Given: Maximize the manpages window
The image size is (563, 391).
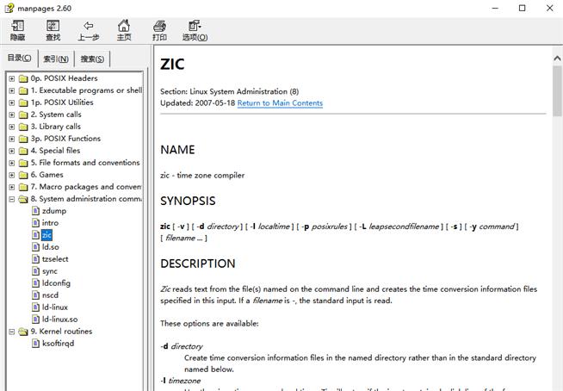Looking at the screenshot, I should click(x=523, y=8).
